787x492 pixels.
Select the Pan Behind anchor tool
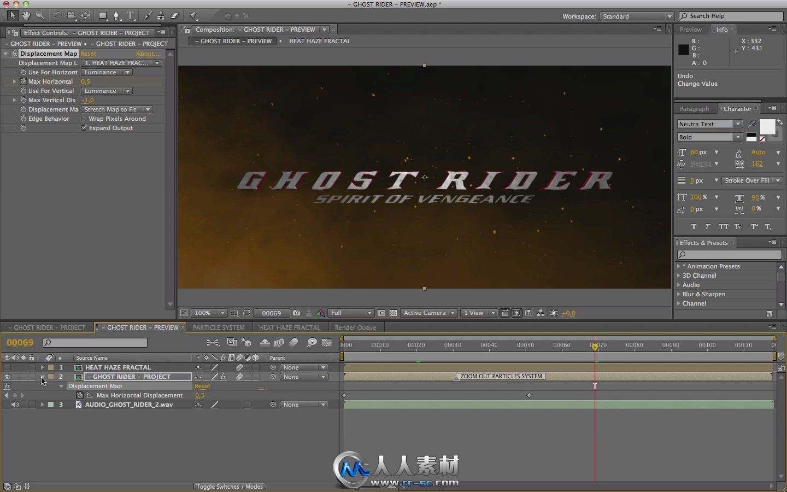tap(85, 16)
